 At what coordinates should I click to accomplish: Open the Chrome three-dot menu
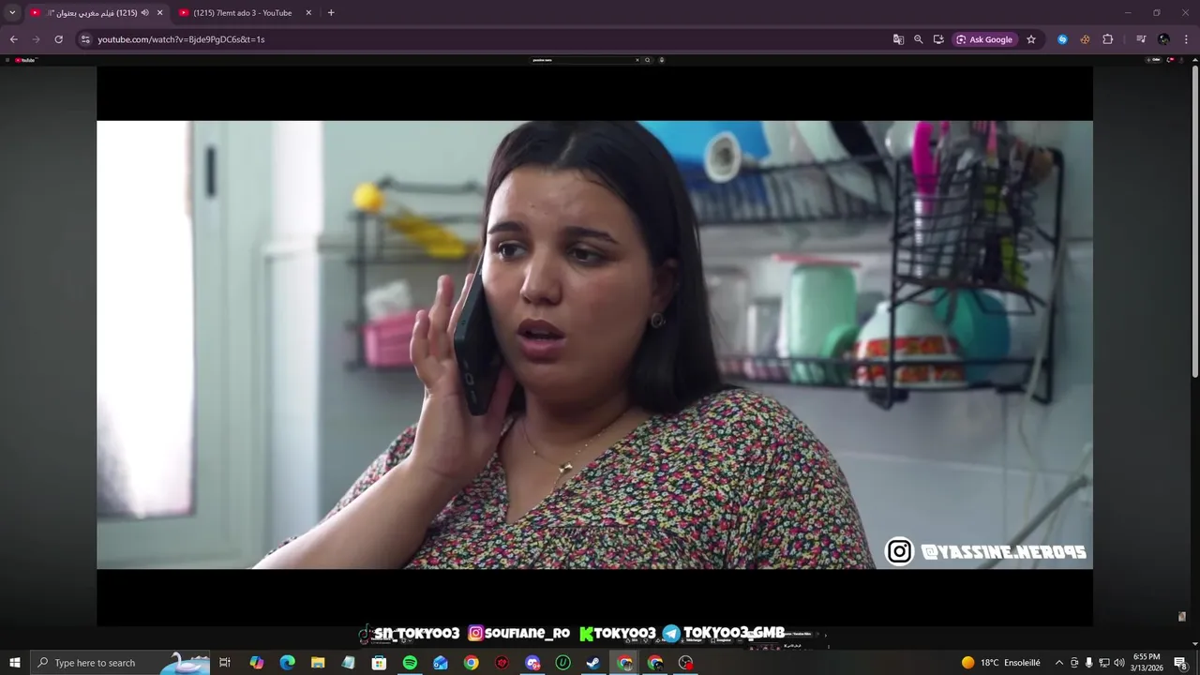pyautogui.click(x=1186, y=39)
